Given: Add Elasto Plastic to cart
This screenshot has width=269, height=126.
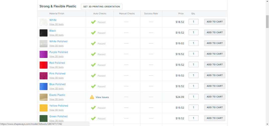Looking at the screenshot, I should [215, 97].
